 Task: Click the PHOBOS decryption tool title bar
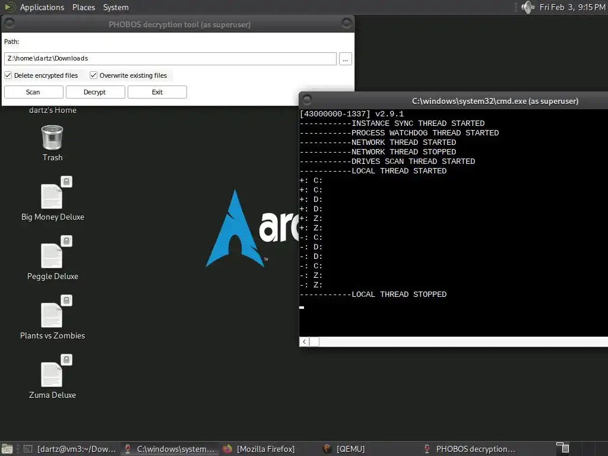click(x=179, y=24)
